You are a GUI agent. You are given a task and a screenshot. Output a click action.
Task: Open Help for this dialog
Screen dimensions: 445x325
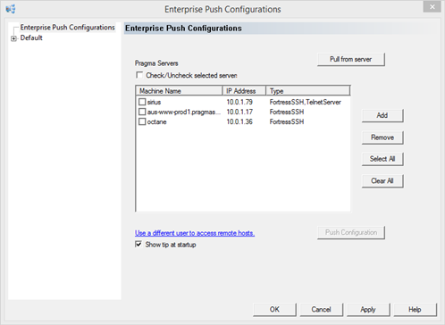coord(415,310)
